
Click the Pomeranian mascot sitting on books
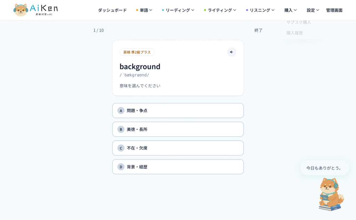pyautogui.click(x=331, y=194)
